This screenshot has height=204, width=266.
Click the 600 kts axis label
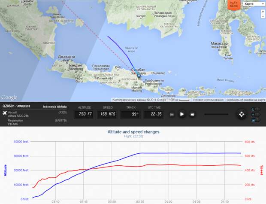click(x=250, y=156)
